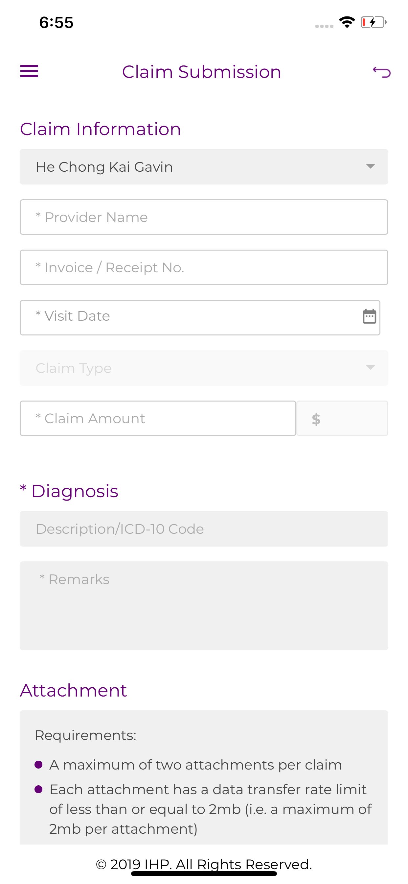Expand the He Chong Kai Gavin dropdown

(x=204, y=167)
